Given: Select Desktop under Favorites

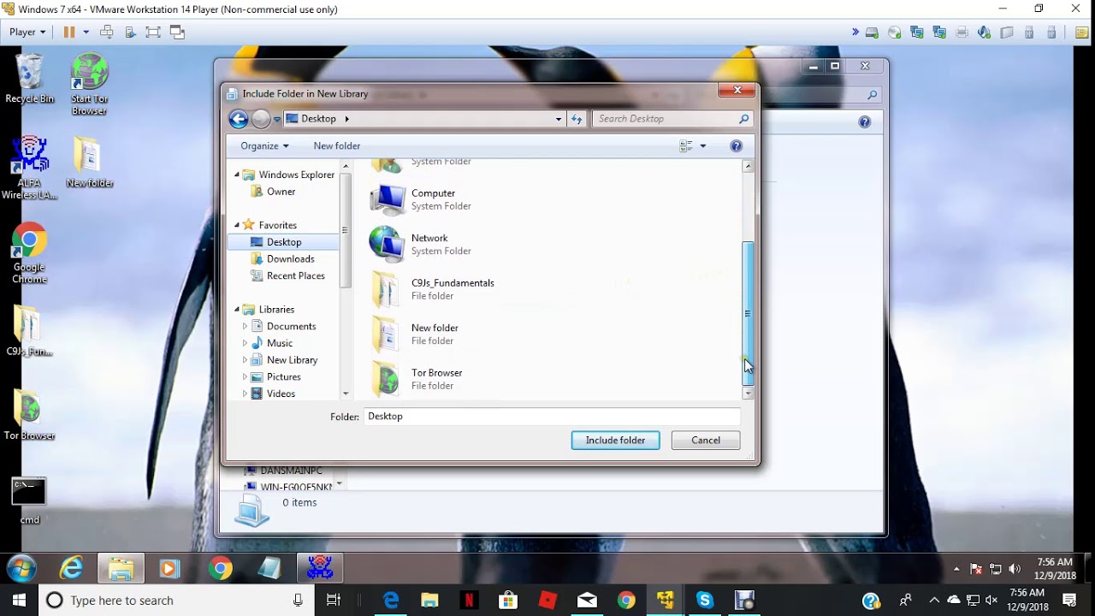Looking at the screenshot, I should coord(284,242).
